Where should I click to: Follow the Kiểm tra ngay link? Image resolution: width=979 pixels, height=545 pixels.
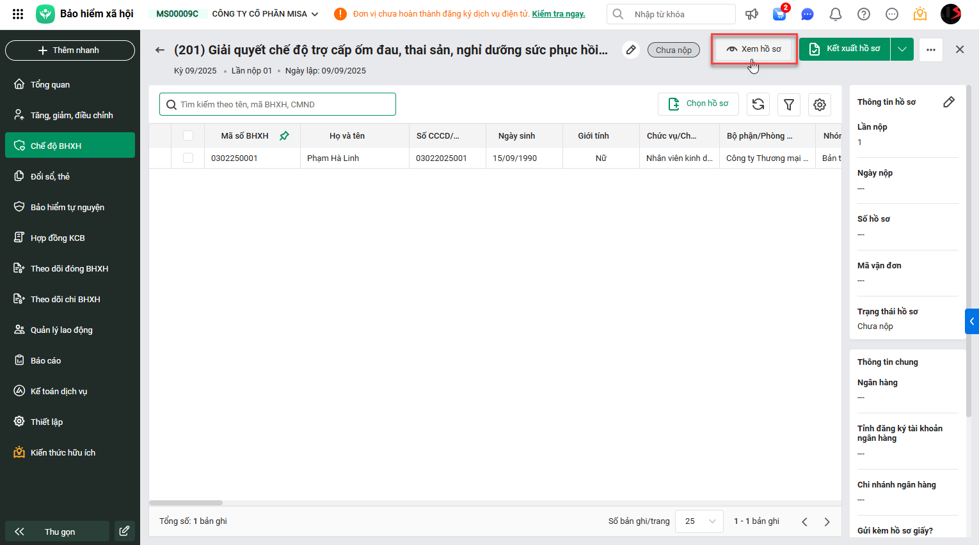point(559,14)
